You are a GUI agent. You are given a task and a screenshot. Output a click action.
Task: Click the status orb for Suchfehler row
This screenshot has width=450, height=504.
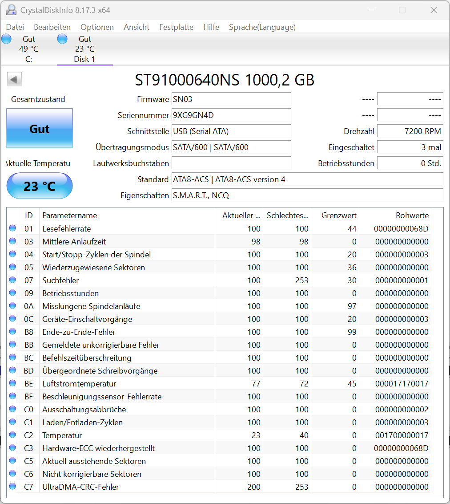12,280
